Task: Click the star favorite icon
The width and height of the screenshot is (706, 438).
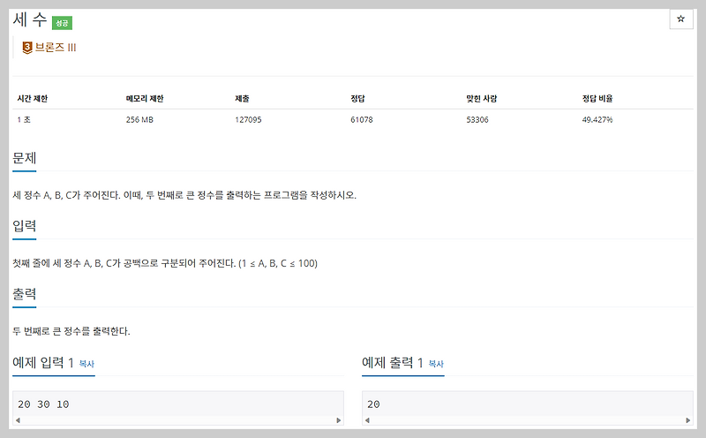Action: [680, 19]
